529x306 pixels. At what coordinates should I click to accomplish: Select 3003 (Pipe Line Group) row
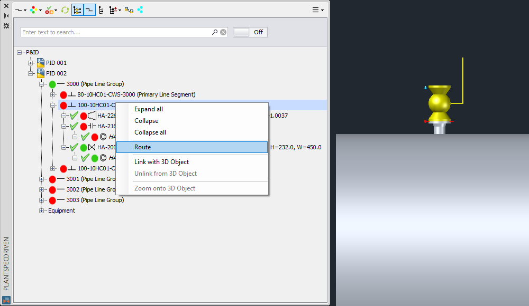[x=95, y=200]
